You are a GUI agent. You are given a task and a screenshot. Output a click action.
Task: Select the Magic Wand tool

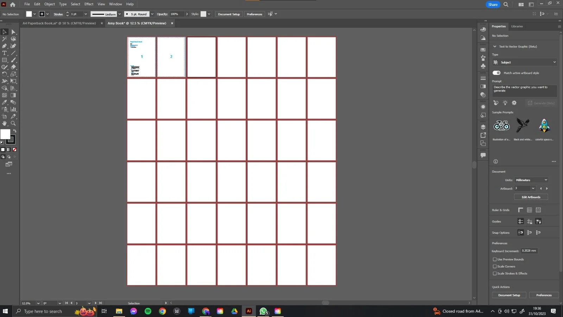point(5,39)
